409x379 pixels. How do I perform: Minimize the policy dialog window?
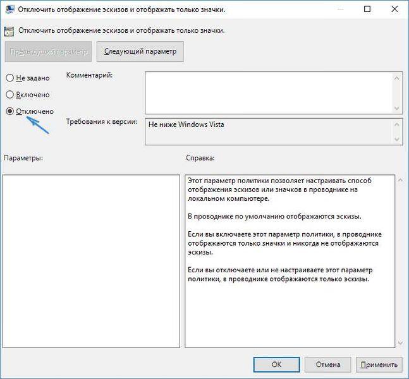pyautogui.click(x=340, y=9)
